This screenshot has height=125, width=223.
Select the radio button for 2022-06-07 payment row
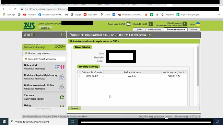(x=79, y=76)
